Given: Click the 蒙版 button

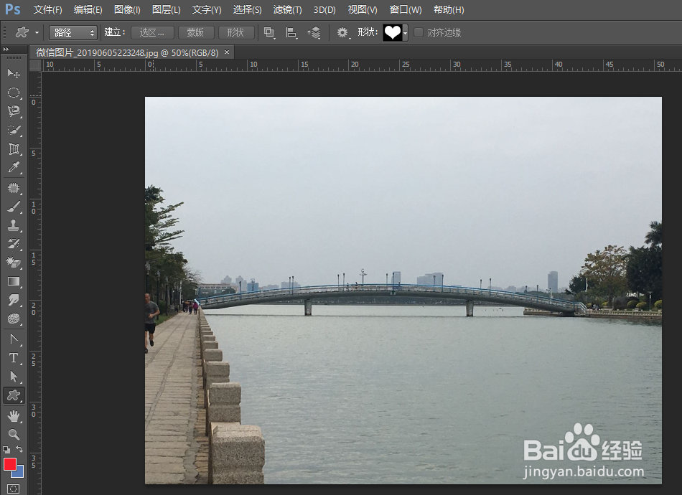Looking at the screenshot, I should [x=196, y=32].
